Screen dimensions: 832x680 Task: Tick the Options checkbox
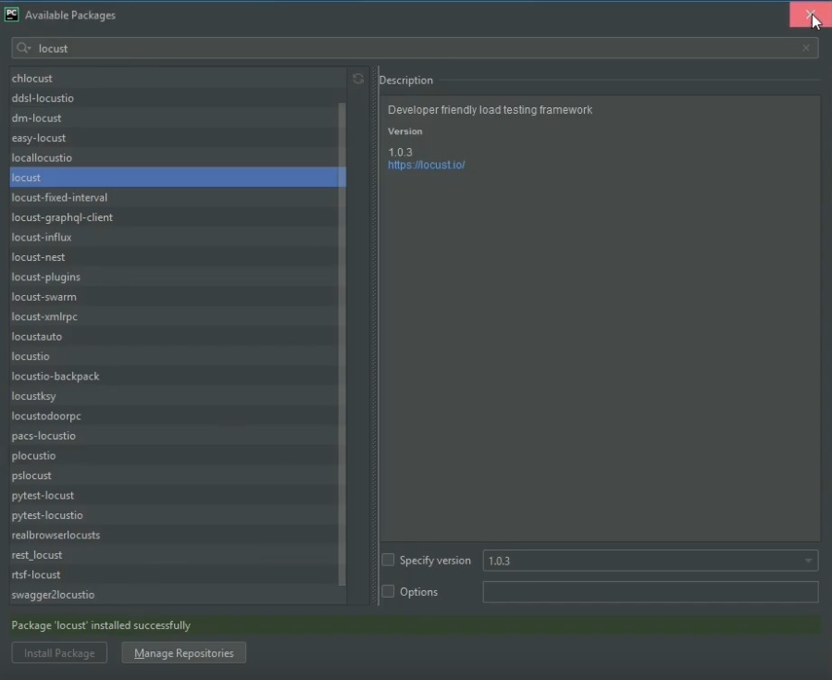(389, 591)
